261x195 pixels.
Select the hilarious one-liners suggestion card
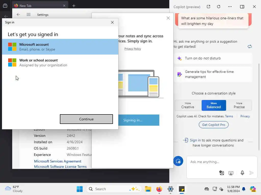tap(213, 21)
